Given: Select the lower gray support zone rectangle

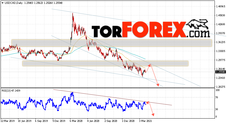Looking at the screenshot, I should [105, 63].
